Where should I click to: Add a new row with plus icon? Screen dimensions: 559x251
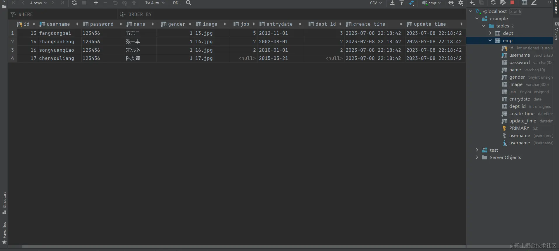pos(96,3)
